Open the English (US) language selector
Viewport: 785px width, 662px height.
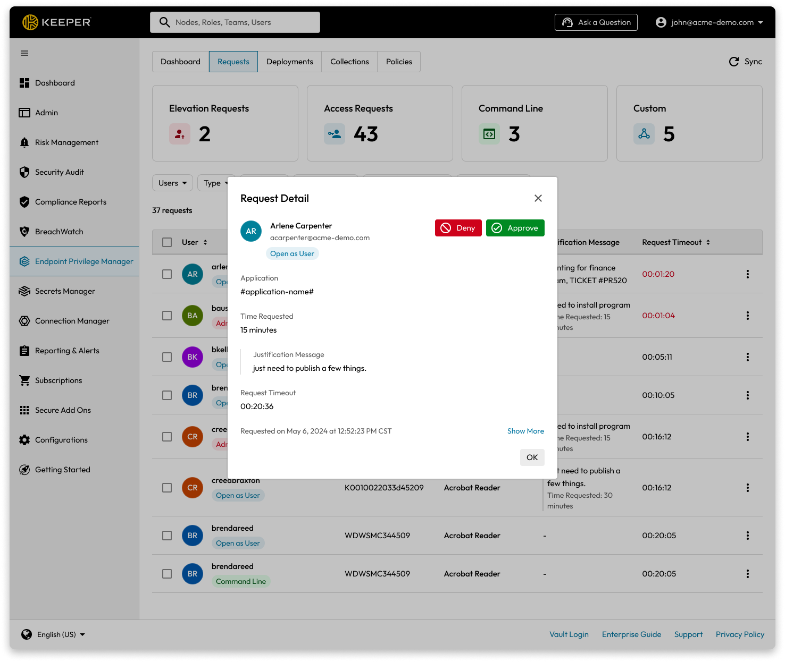[53, 634]
